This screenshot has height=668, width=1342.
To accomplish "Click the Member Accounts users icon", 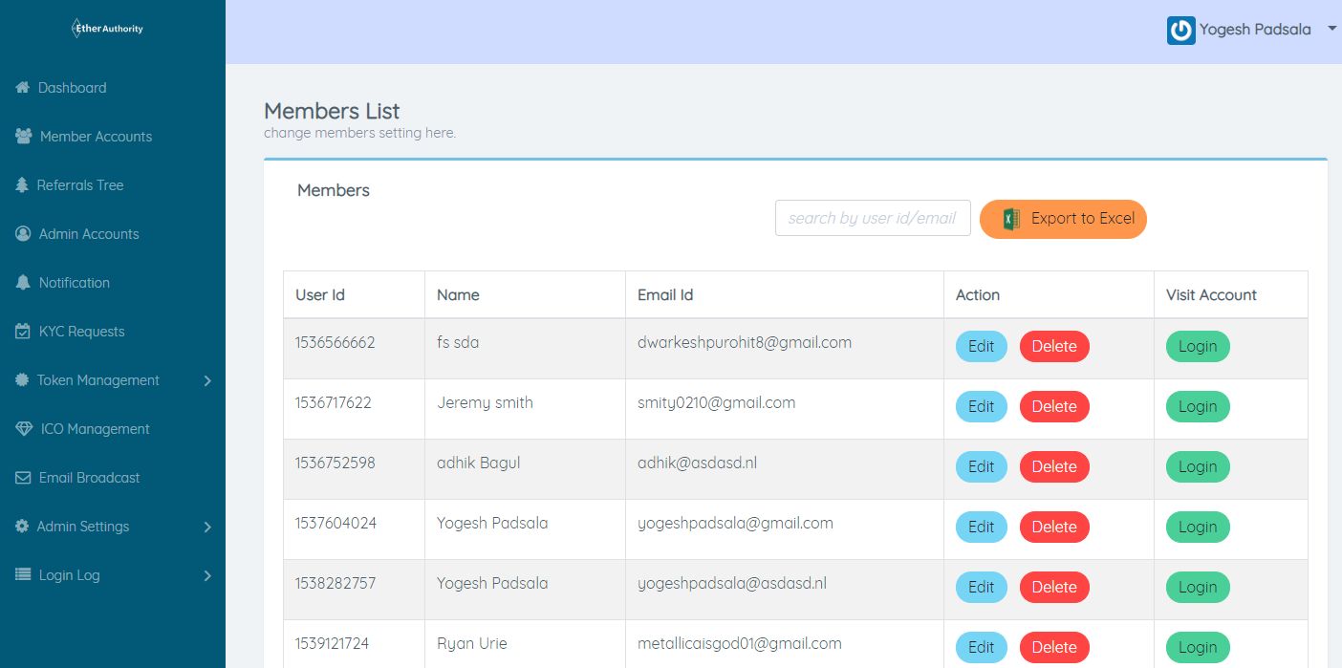I will click(24, 137).
